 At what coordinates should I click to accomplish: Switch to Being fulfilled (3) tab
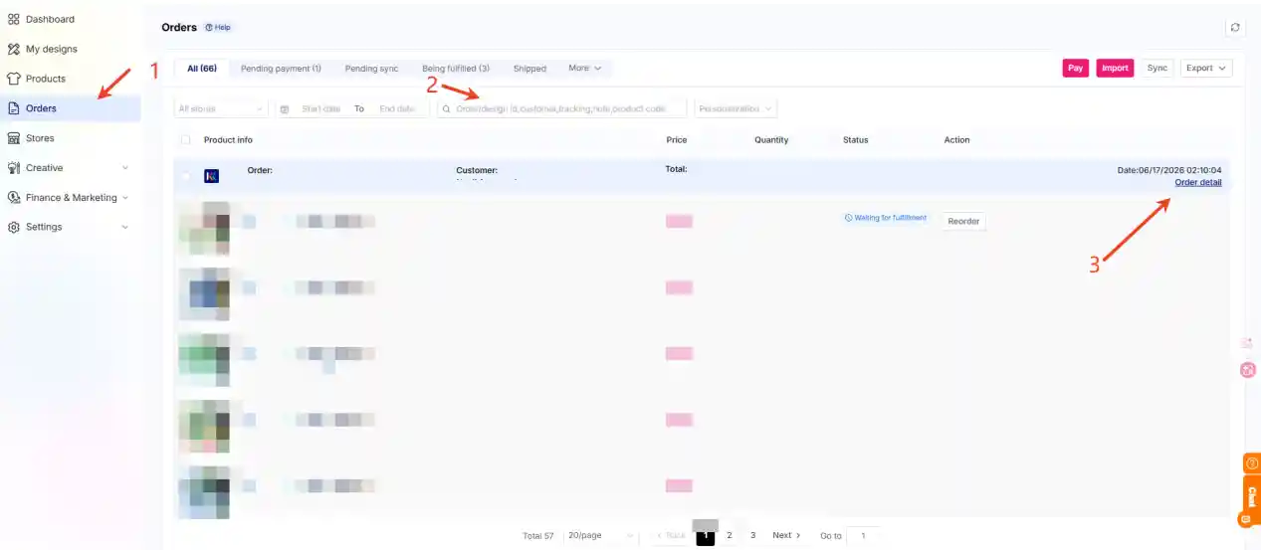pyautogui.click(x=456, y=69)
